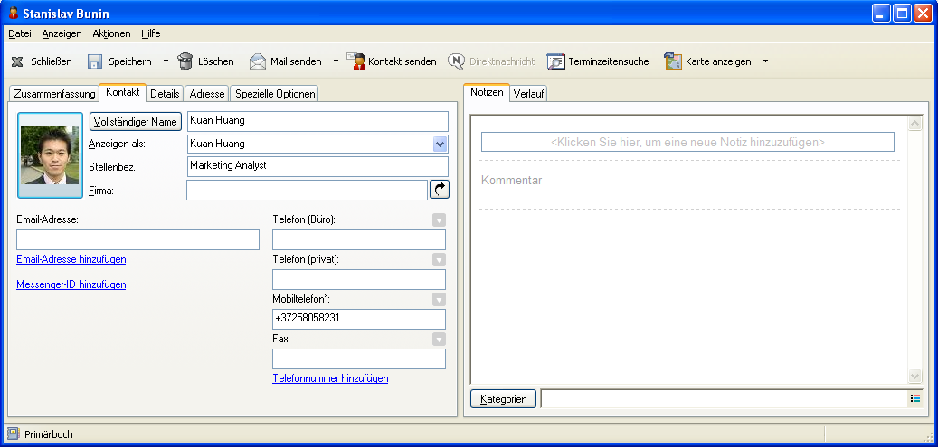Click Email-Adresse hinzufügen link
The width and height of the screenshot is (938, 447).
tap(71, 259)
